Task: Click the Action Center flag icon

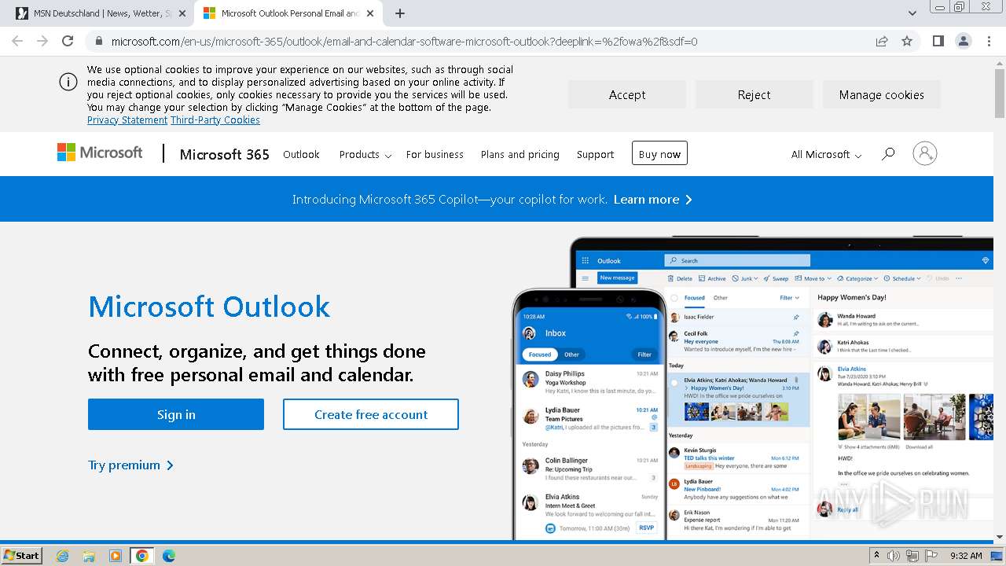Action: 931,556
